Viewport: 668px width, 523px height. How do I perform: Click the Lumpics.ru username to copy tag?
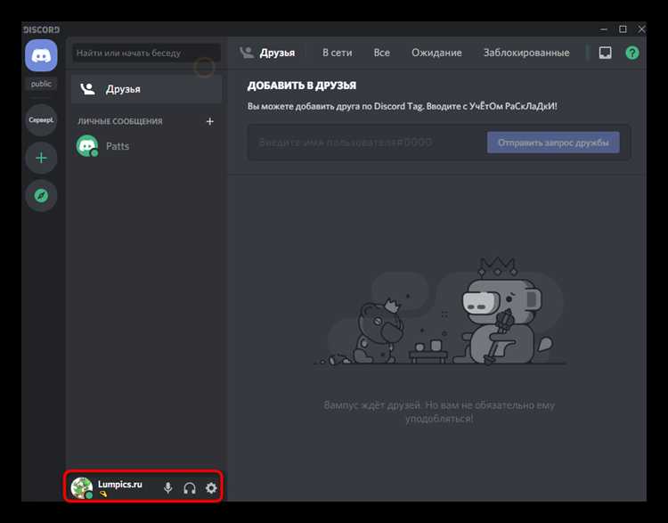(119, 485)
